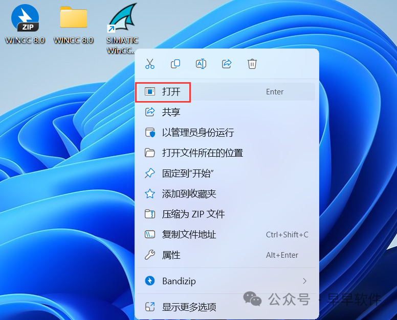Select the SIMATIC WinCC shortcut icon
This screenshot has width=397, height=320.
(x=122, y=19)
